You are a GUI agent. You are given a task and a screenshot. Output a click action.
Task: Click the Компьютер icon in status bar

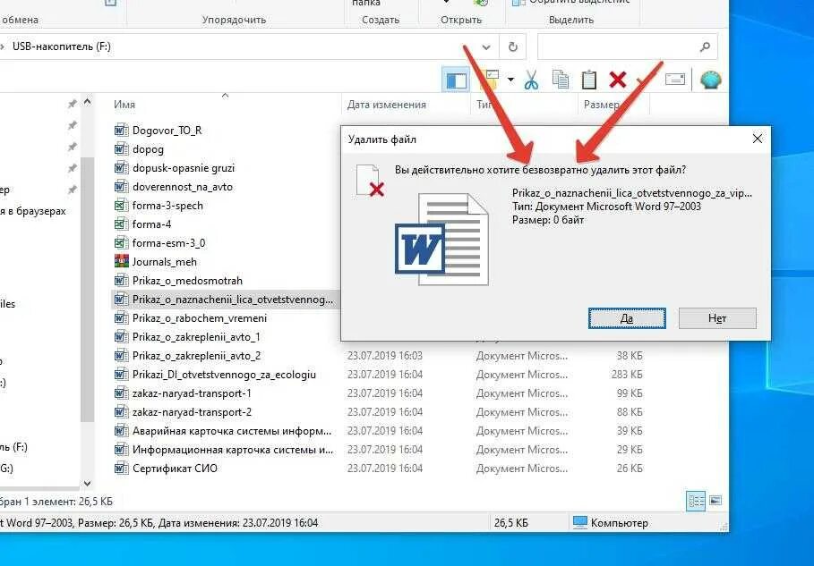click(x=579, y=522)
